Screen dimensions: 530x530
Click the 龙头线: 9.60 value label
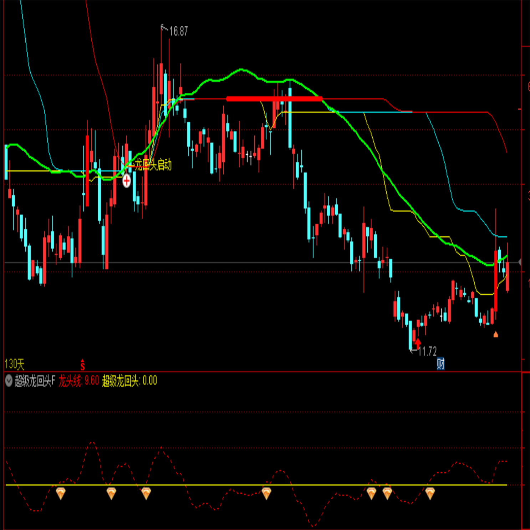pyautogui.click(x=78, y=381)
